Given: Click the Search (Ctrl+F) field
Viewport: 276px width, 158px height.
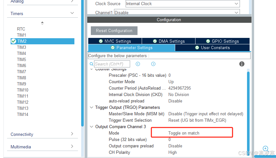Looking at the screenshot, I should tap(112, 64).
